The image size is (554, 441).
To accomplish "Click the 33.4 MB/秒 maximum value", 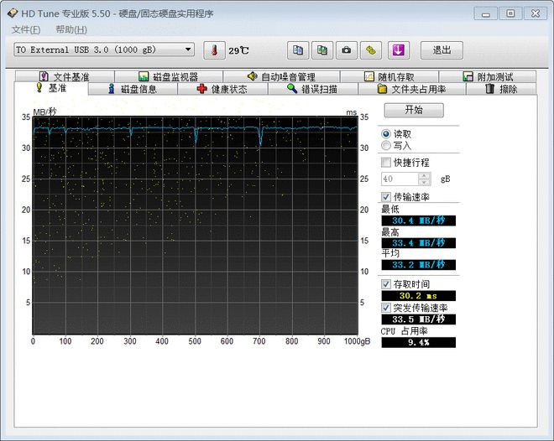I will click(x=418, y=243).
